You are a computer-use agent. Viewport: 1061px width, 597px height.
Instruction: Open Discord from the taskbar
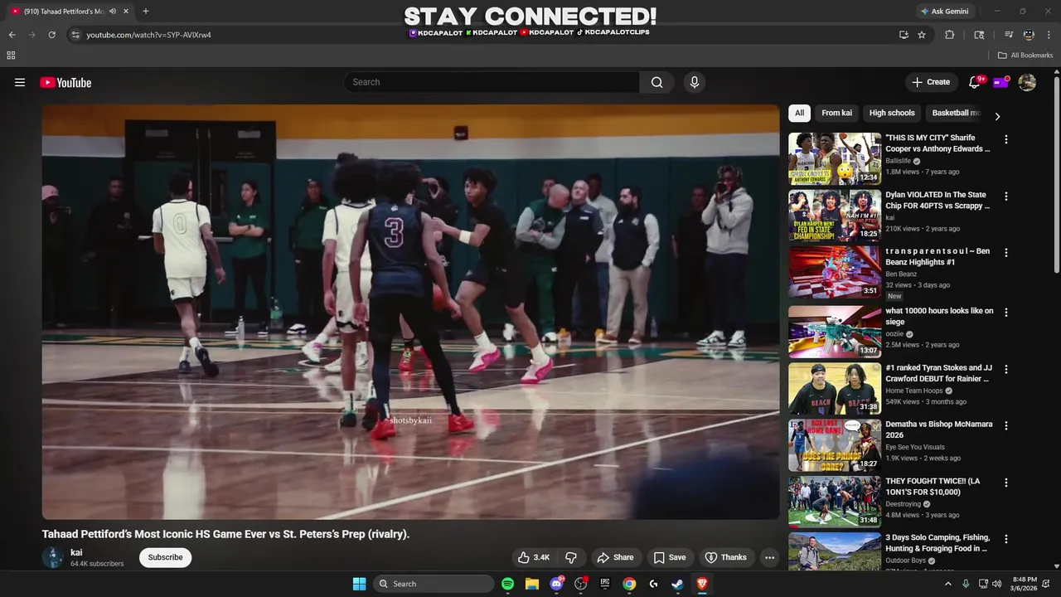[556, 584]
